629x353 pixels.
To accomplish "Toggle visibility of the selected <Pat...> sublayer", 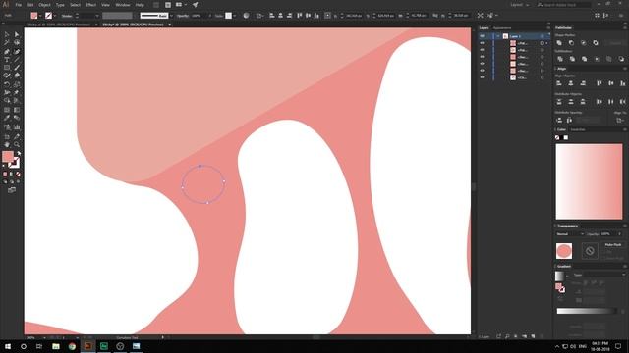I will click(482, 43).
